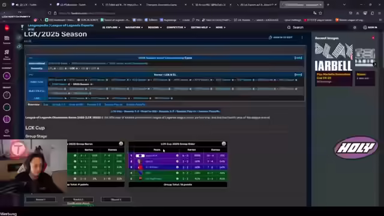Click the LCK link in Domestic row

click(72, 68)
